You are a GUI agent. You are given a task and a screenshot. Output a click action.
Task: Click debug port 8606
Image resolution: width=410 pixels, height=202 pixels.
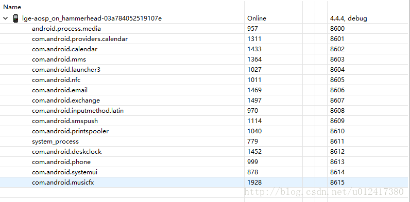point(337,90)
